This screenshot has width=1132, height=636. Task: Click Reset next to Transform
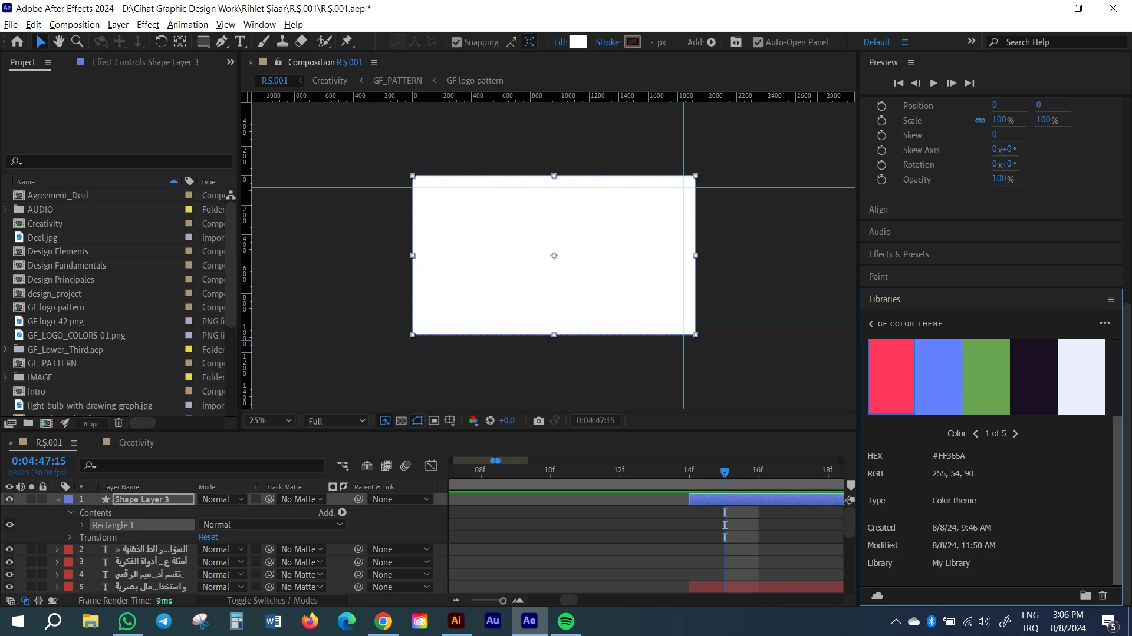coord(208,537)
